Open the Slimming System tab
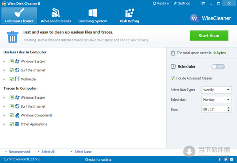The width and height of the screenshot is (237, 163). pyautogui.click(x=93, y=15)
